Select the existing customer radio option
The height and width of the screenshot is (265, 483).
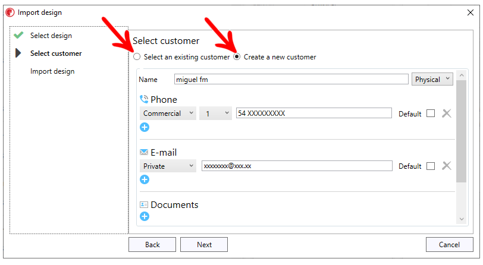pos(137,57)
